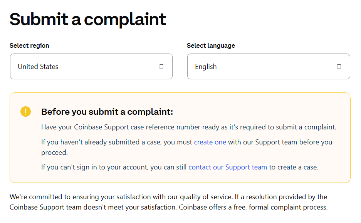Screen dimensions: 361x223
Task: Click 'Before you submit a complaint:' heading
Action: [107, 112]
